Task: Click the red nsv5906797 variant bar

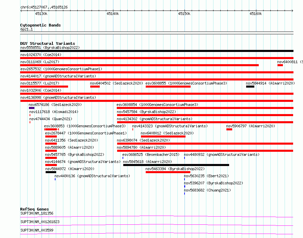Action: [x=229, y=129]
